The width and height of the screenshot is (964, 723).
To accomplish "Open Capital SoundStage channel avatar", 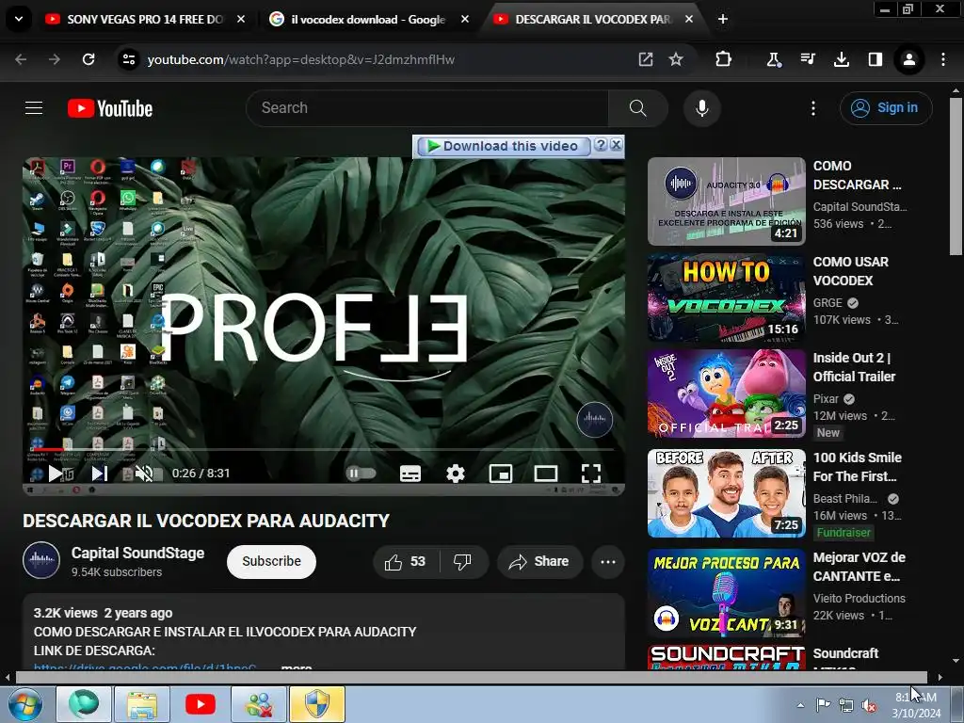I will tap(41, 560).
